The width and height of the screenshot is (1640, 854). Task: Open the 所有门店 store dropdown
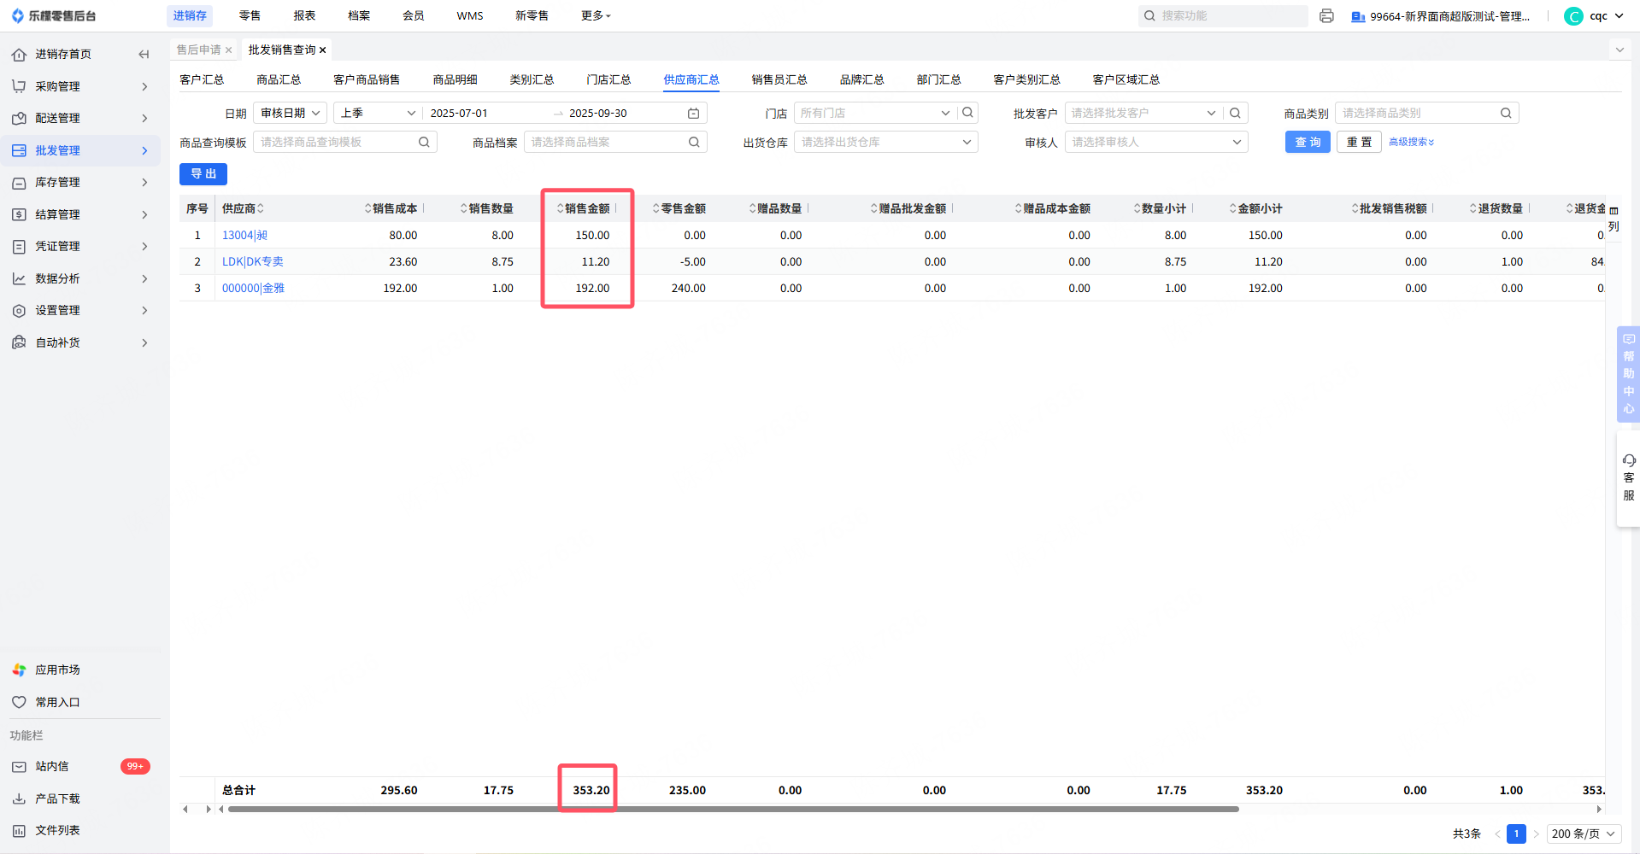[x=875, y=113]
